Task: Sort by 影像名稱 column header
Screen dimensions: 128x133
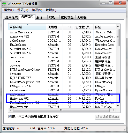Action: 27,27
